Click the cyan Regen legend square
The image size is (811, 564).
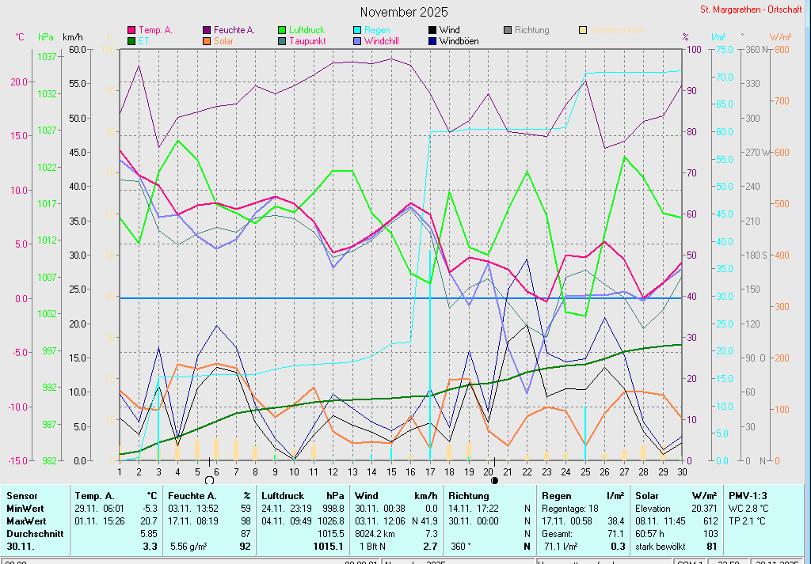tap(357, 30)
